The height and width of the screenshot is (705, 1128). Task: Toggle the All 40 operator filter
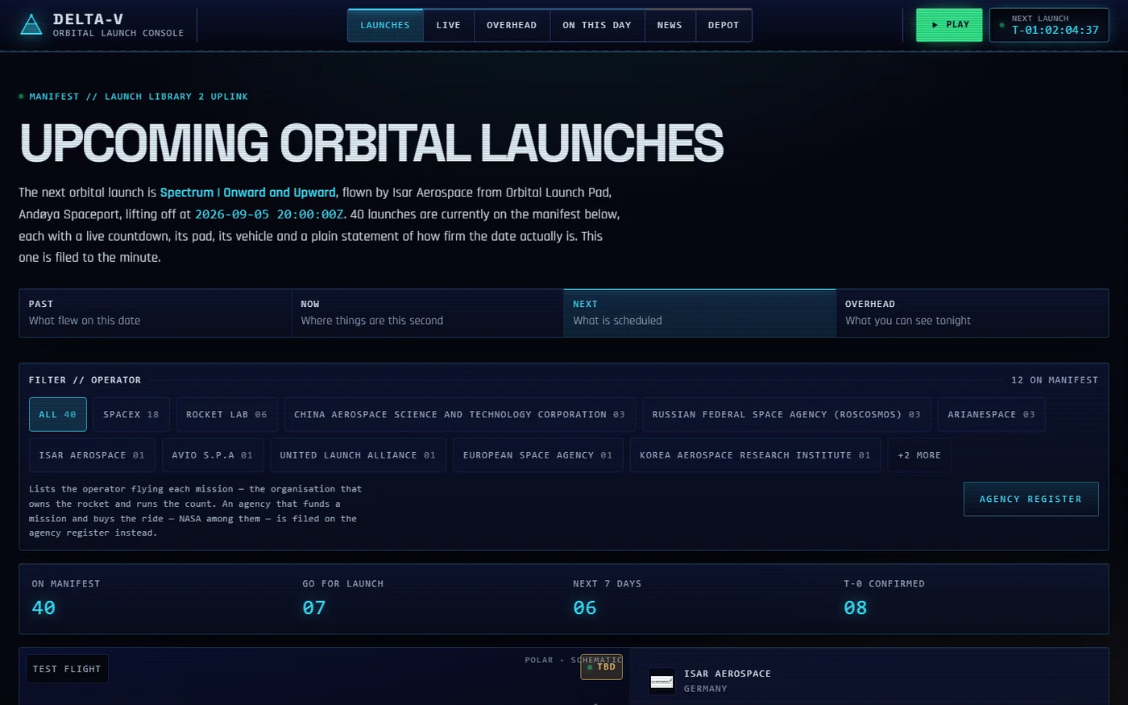click(57, 414)
